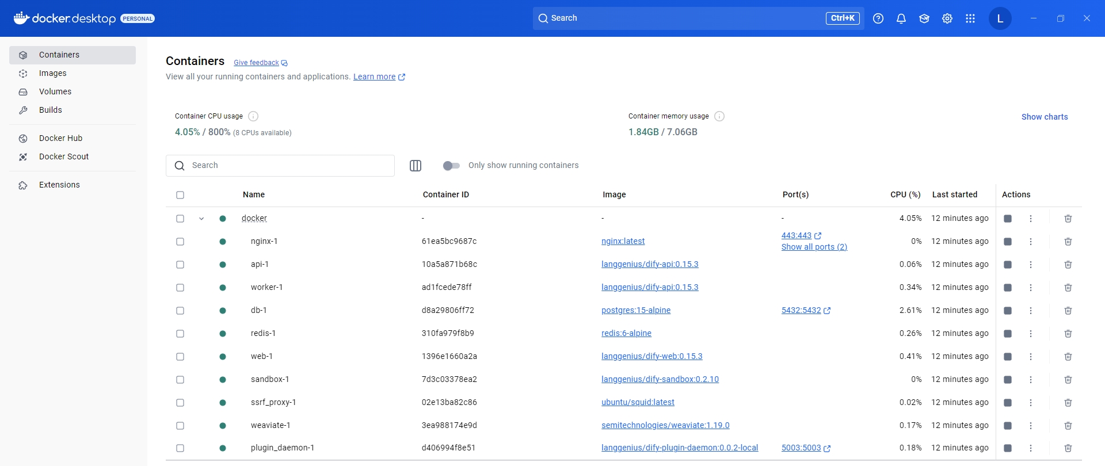Image resolution: width=1105 pixels, height=466 pixels.
Task: Delete the redis-1 container
Action: pyautogui.click(x=1068, y=334)
